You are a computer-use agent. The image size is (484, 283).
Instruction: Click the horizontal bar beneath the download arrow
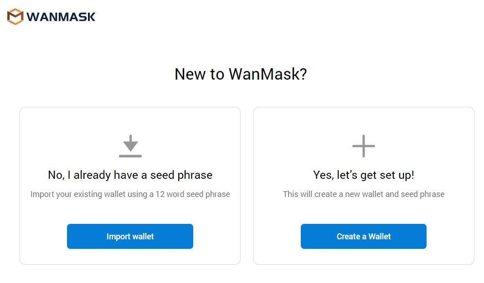[x=130, y=156]
